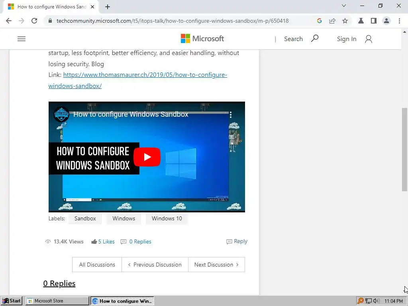Viewport: 408px width, 306px height.
Task: Select the Windows label
Action: coord(124,218)
